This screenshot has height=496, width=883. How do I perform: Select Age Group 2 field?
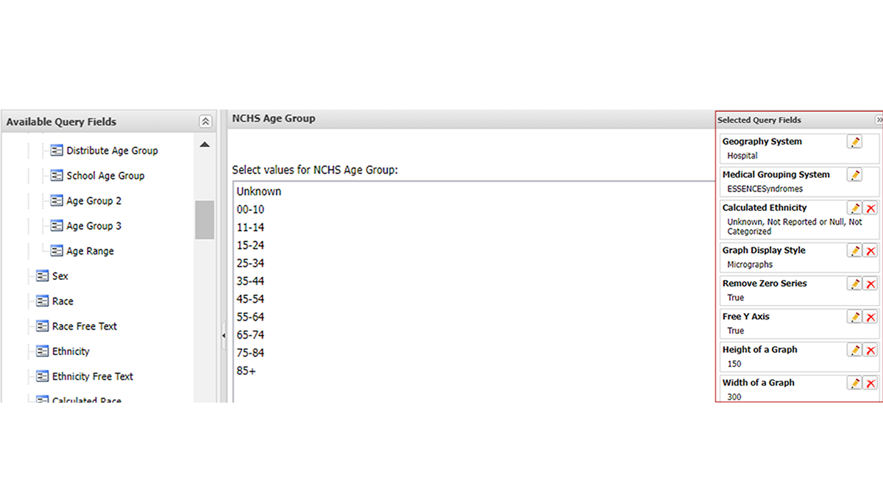pos(94,201)
